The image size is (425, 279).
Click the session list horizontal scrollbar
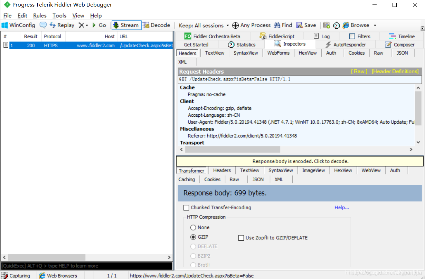47,257
